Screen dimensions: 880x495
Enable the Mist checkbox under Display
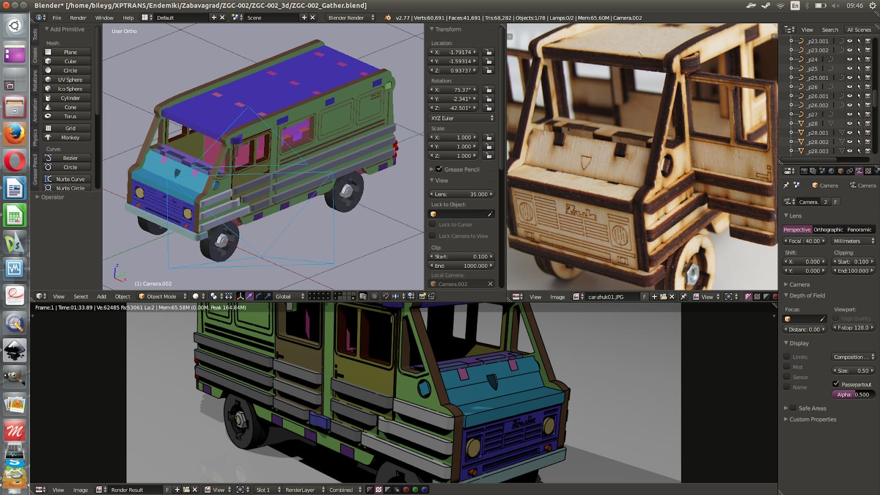[787, 367]
